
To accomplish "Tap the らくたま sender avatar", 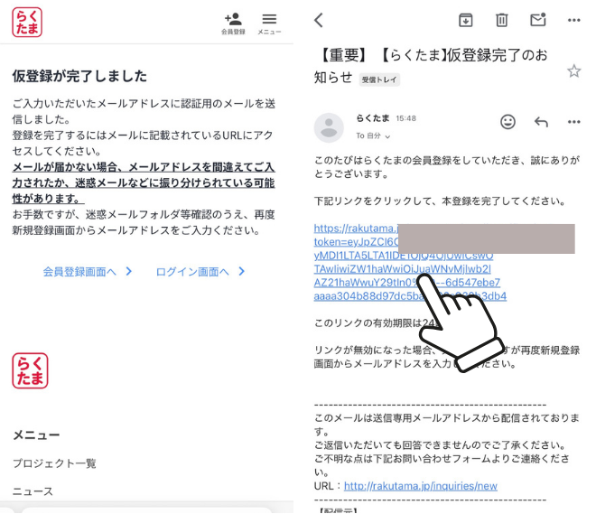I will click(328, 126).
